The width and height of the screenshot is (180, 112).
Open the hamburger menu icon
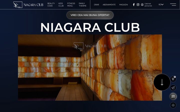click(173, 4)
